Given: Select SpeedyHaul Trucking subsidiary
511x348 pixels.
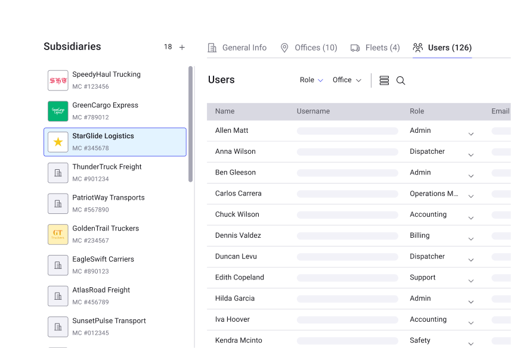Looking at the screenshot, I should tap(115, 80).
